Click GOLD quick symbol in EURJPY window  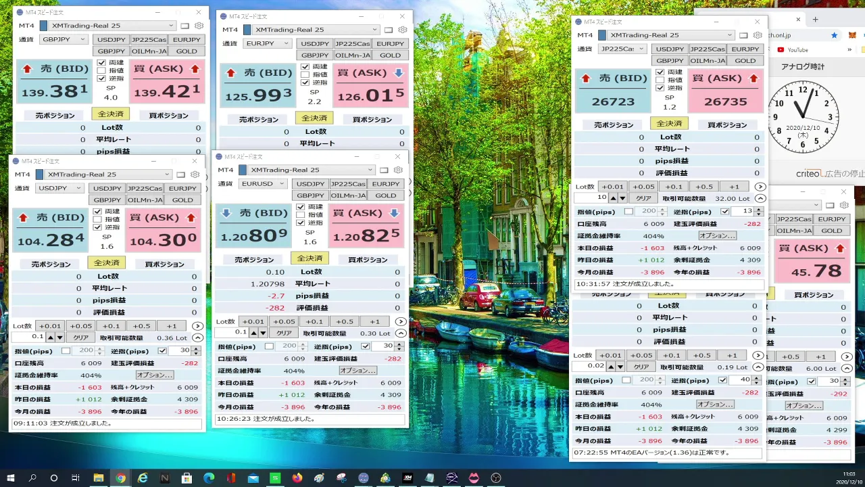[390, 55]
